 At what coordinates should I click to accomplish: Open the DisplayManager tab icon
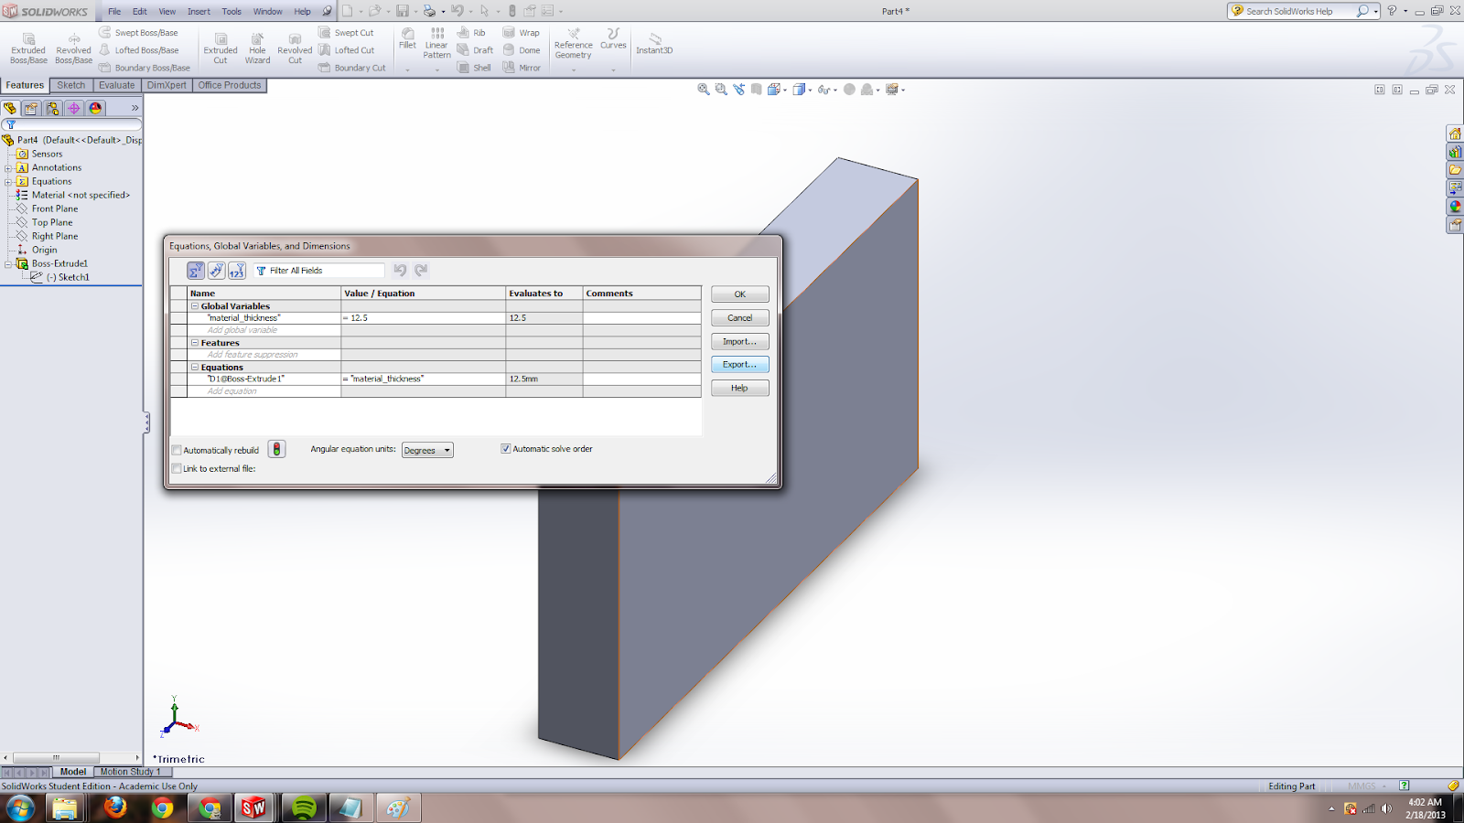95,108
